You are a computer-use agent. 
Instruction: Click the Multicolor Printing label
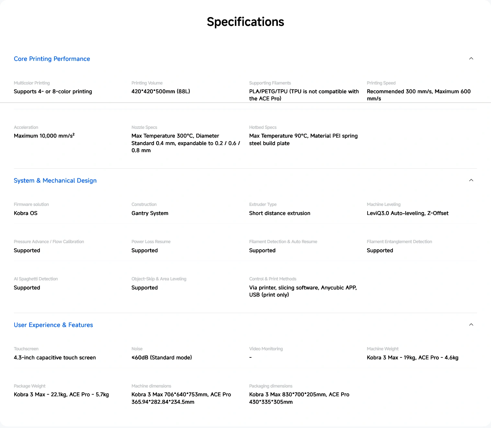coord(32,83)
